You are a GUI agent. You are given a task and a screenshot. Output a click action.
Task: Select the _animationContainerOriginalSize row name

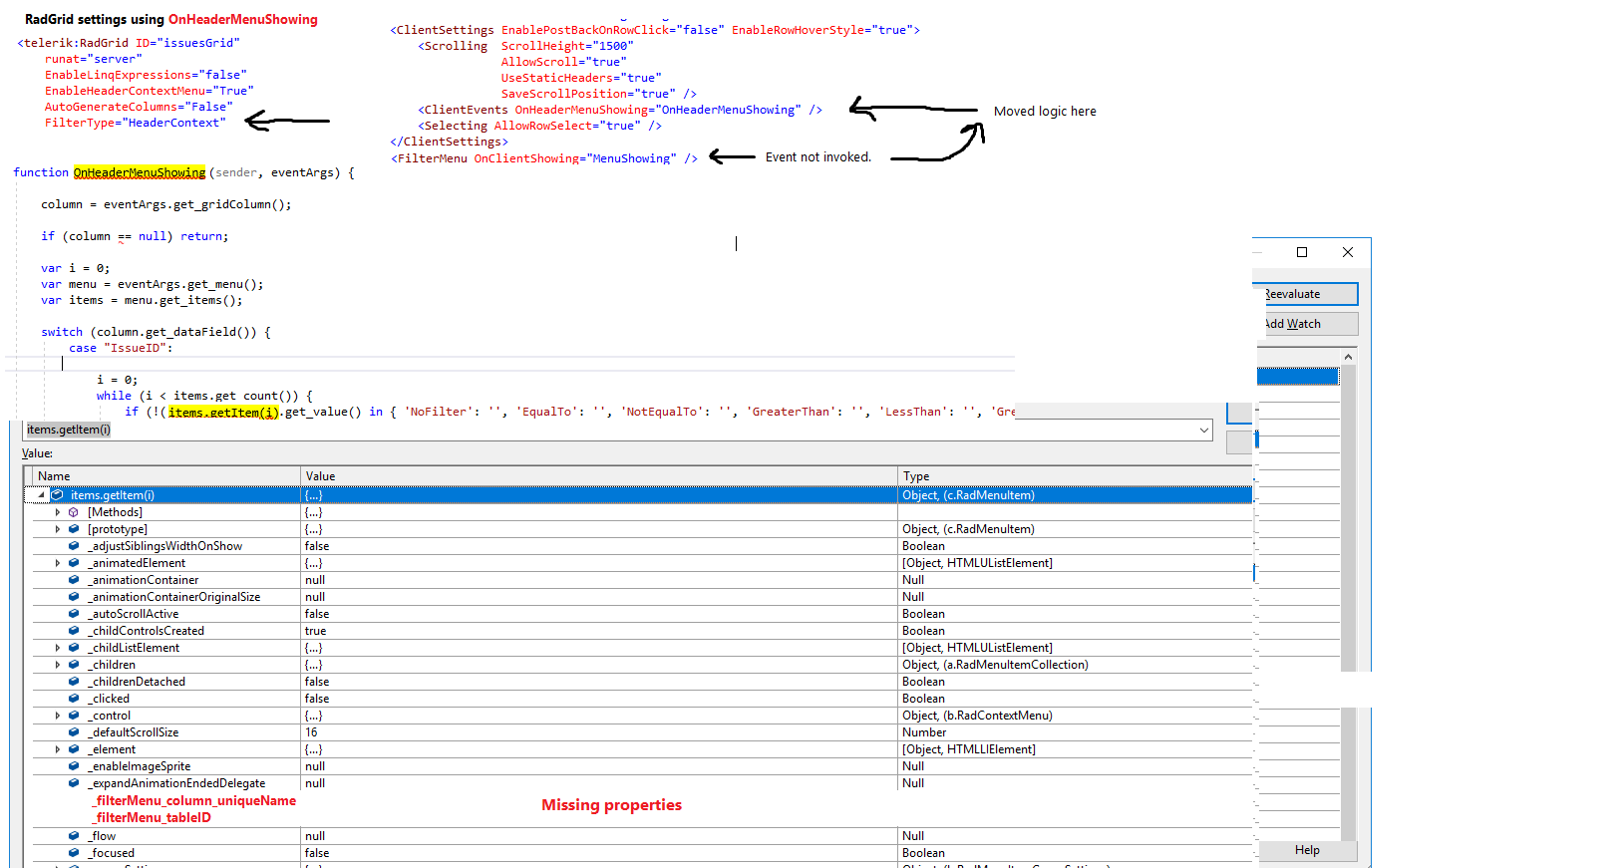click(173, 597)
